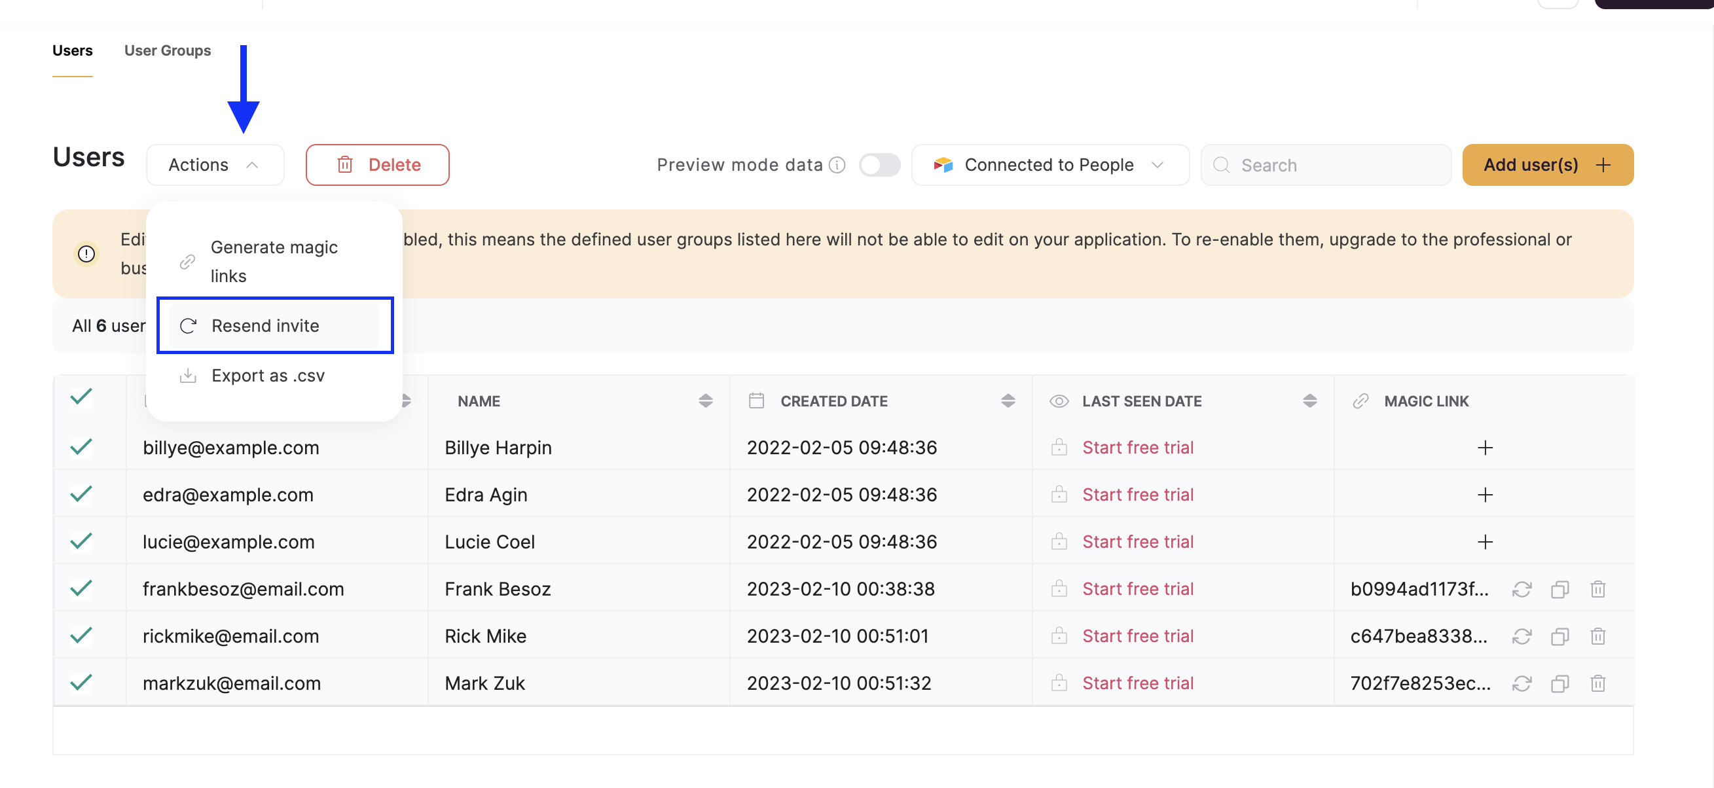Regenerate the magic link for Frank Besoz
This screenshot has width=1714, height=788.
coord(1522,589)
